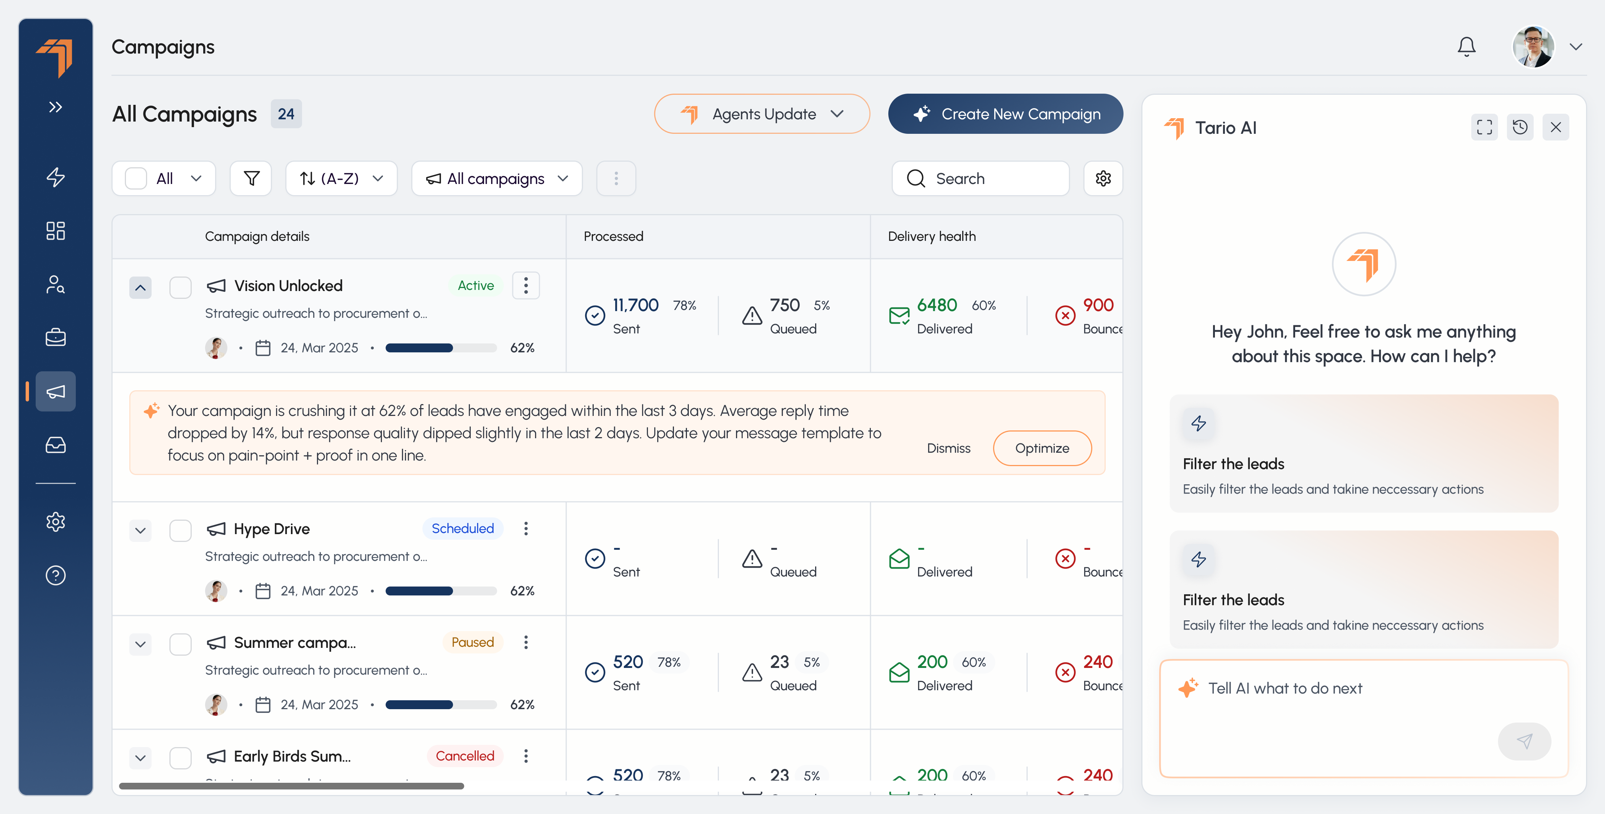
Task: Focus the campaign Search field
Action: coord(980,178)
